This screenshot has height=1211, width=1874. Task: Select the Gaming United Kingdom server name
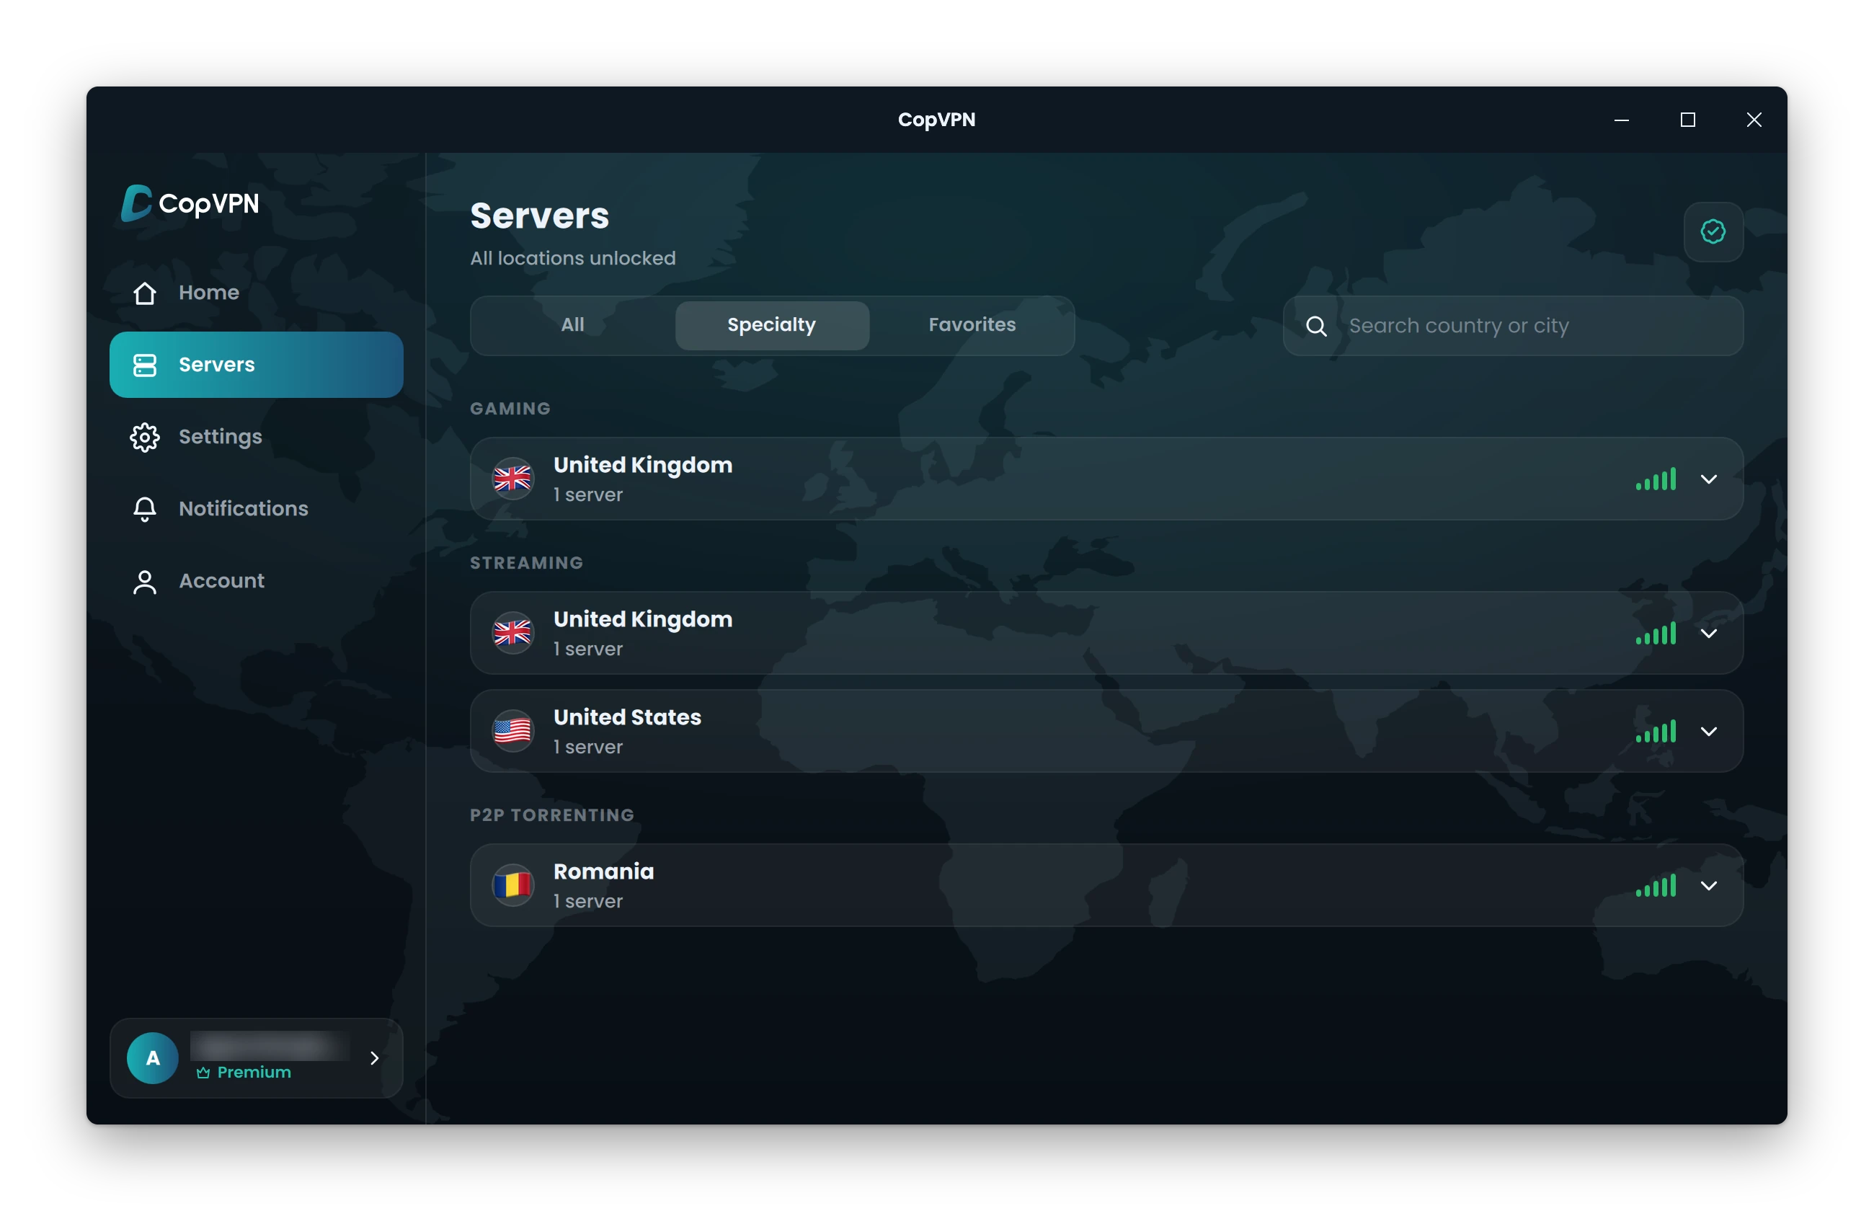pos(643,465)
